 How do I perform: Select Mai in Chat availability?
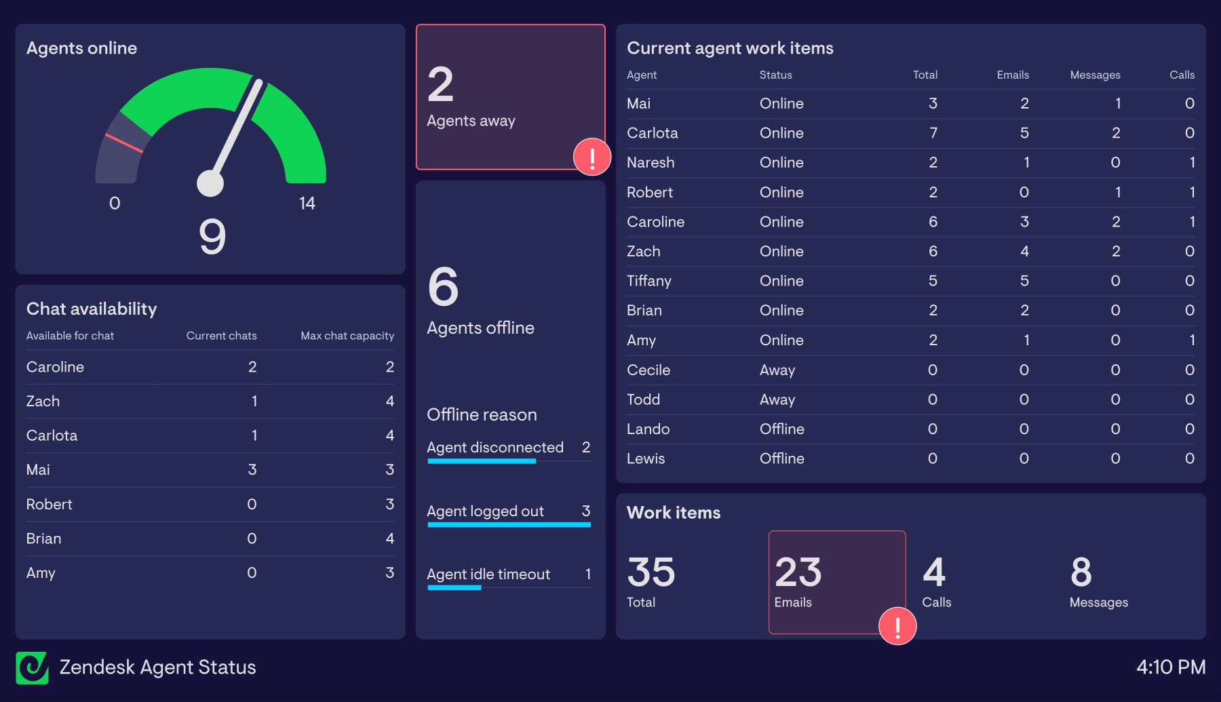[x=210, y=470]
